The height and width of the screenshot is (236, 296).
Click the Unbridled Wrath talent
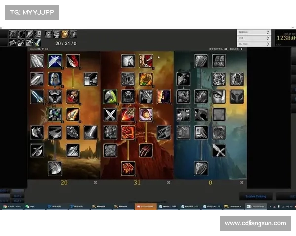tap(146, 79)
